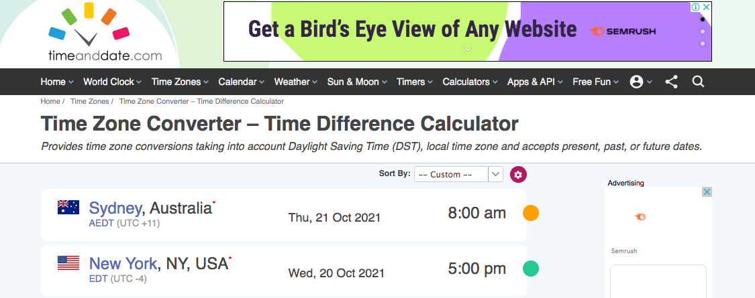755x298 pixels.
Task: Click the ad info icon on banner
Action: (696, 7)
